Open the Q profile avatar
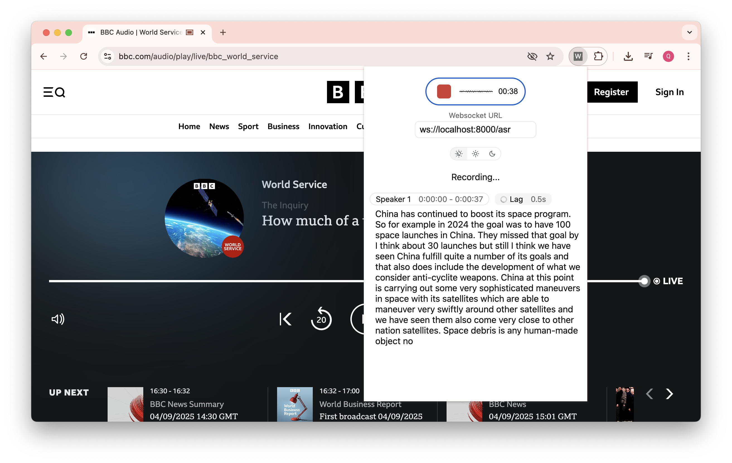The height and width of the screenshot is (463, 732). click(668, 56)
